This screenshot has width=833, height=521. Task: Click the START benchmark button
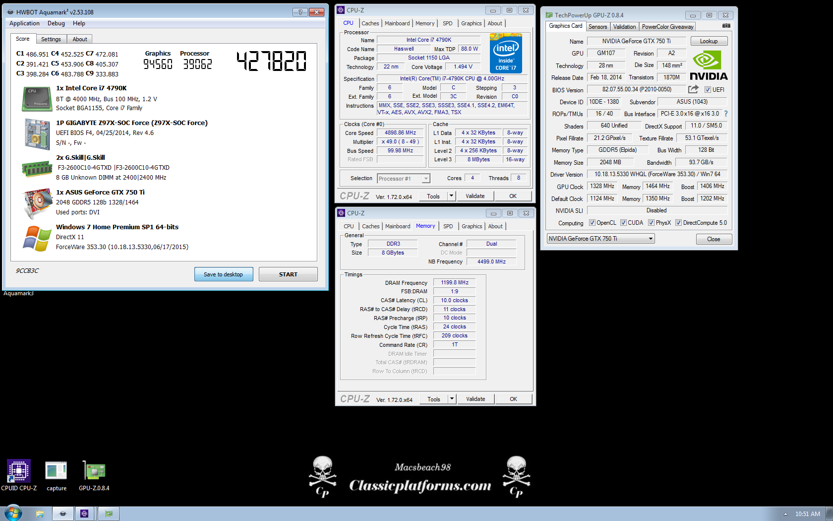coord(288,274)
